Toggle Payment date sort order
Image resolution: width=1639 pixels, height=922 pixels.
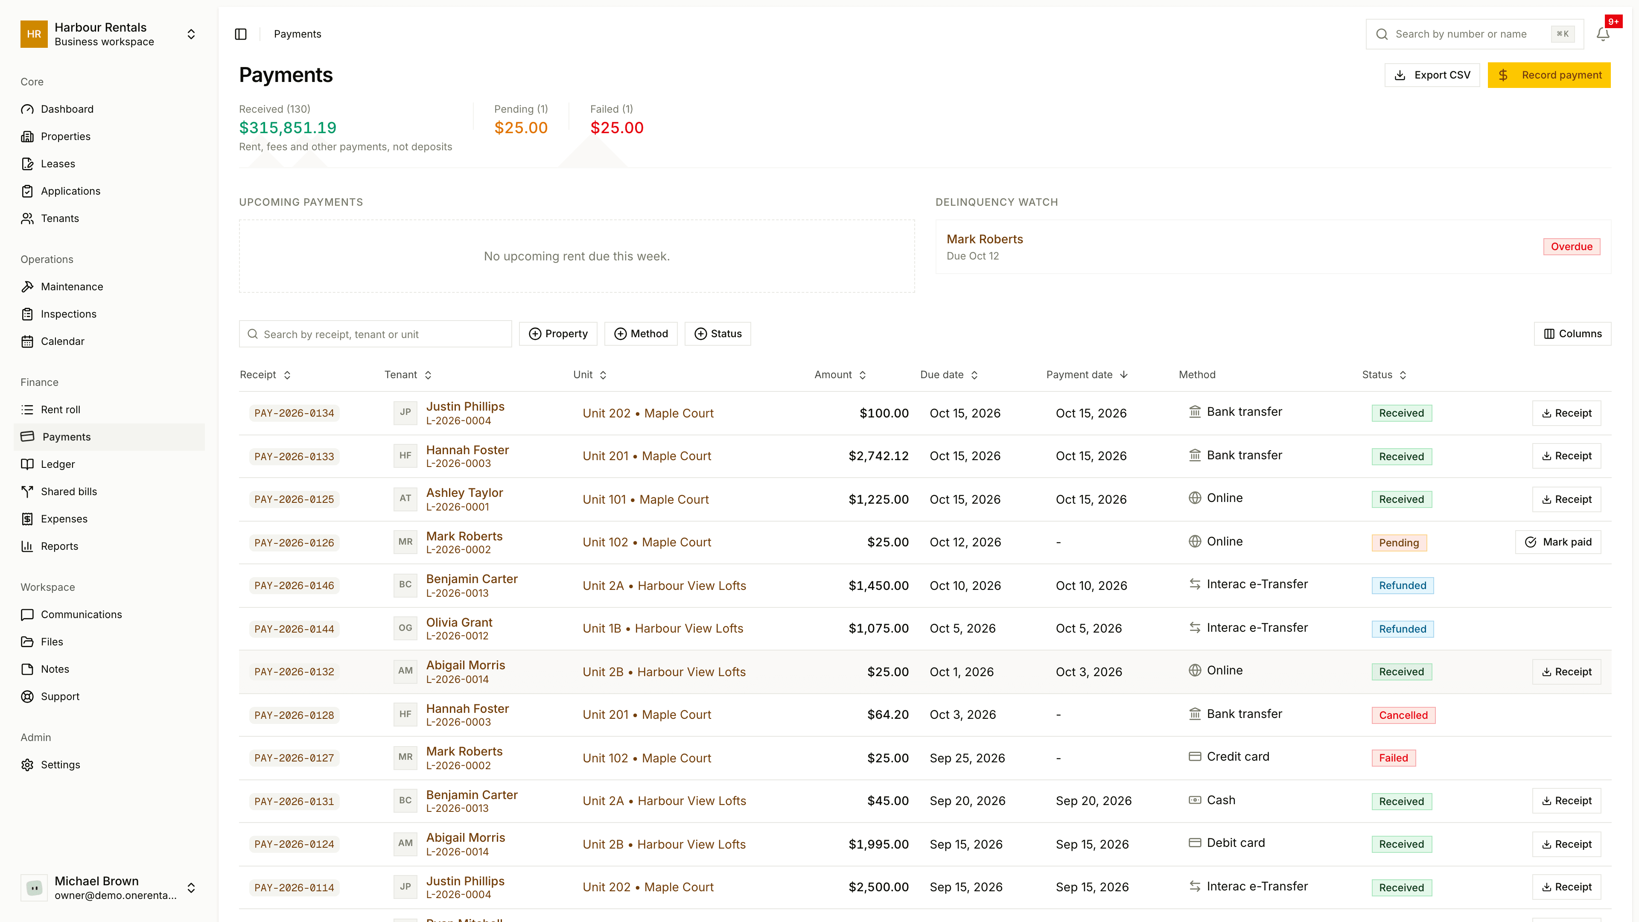pyautogui.click(x=1088, y=375)
